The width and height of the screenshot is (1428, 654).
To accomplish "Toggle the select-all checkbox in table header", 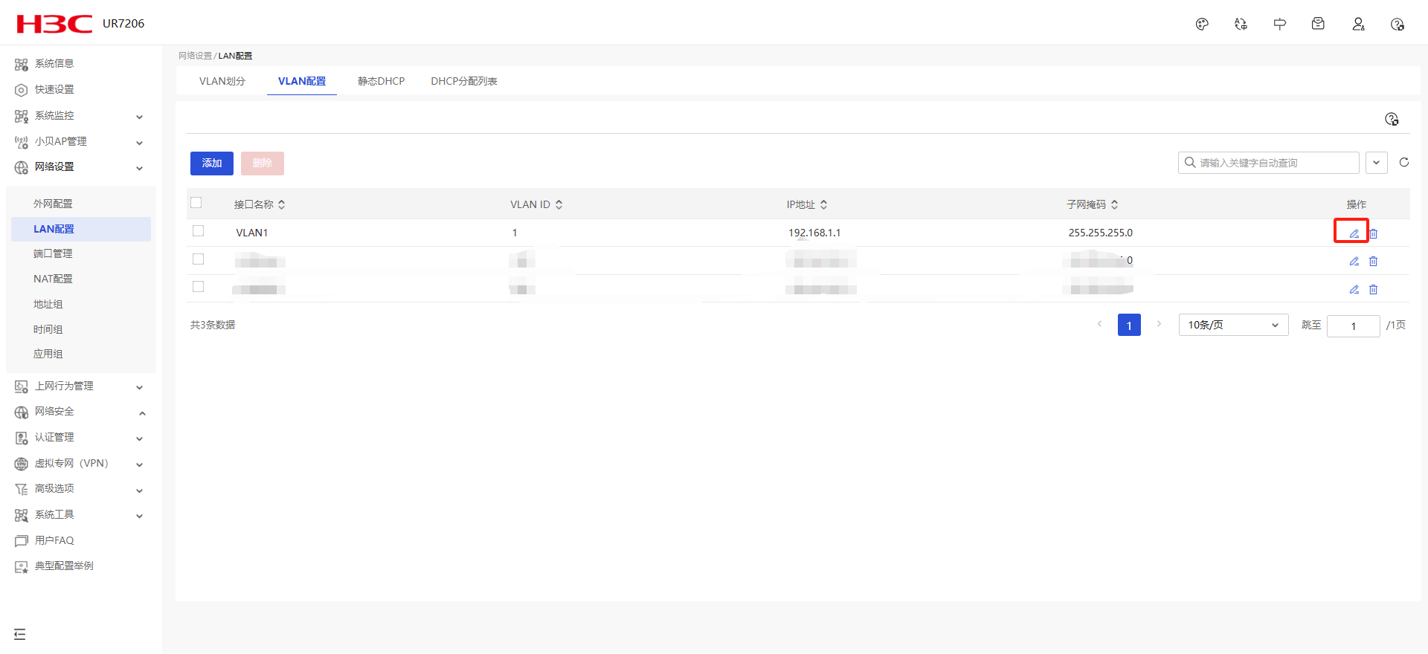I will point(196,203).
